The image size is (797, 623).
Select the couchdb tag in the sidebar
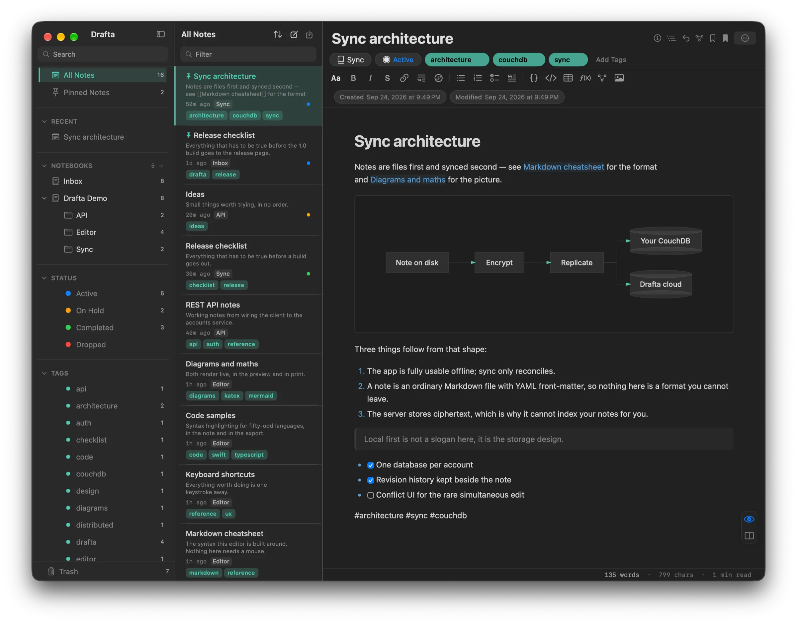point(103,474)
